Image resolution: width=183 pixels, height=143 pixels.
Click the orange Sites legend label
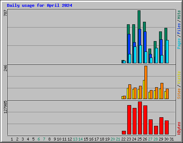click(x=179, y=94)
